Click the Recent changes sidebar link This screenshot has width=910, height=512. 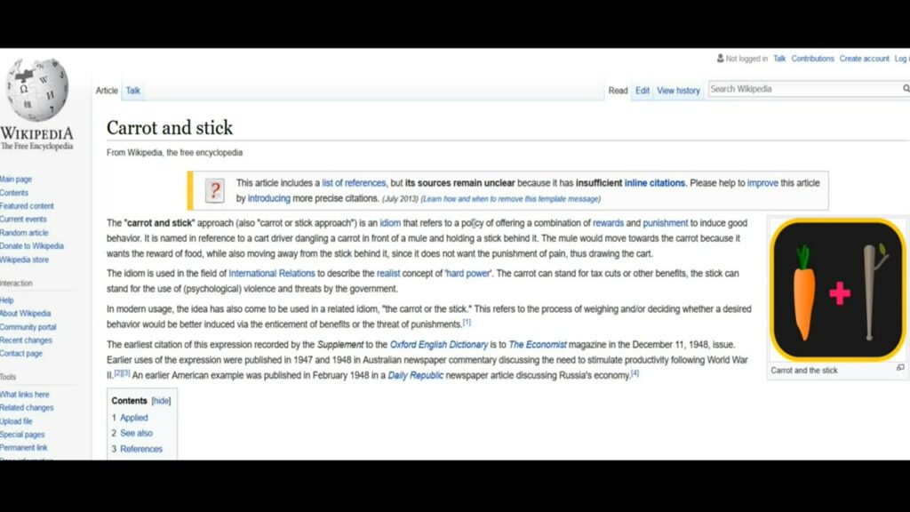(26, 340)
